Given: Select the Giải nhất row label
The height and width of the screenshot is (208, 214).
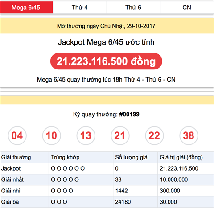Looking at the screenshot, I should coord(12,179).
